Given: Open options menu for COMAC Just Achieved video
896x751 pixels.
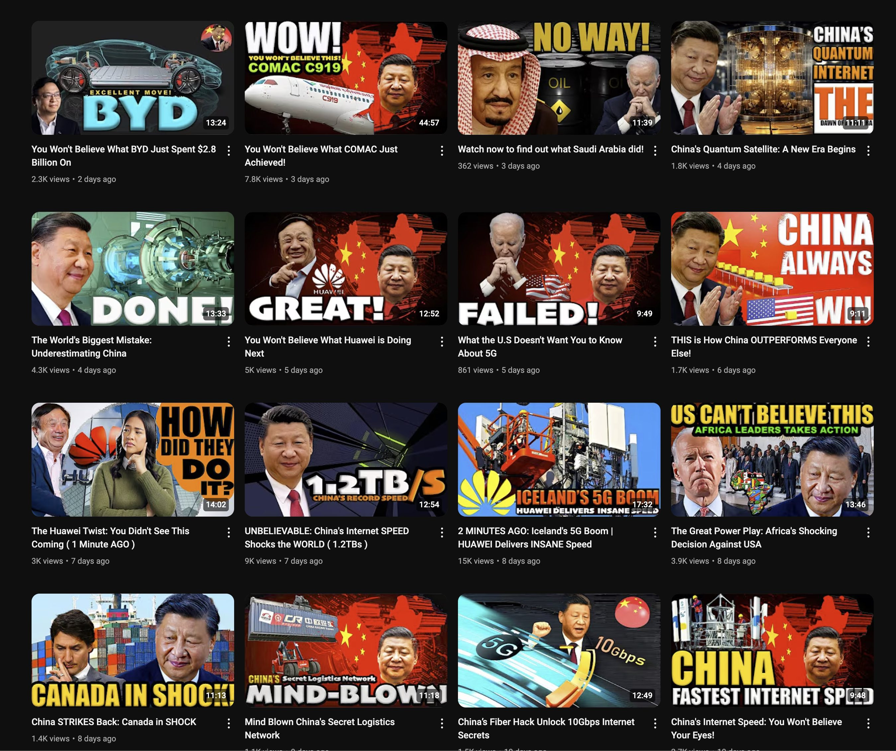Looking at the screenshot, I should [442, 150].
